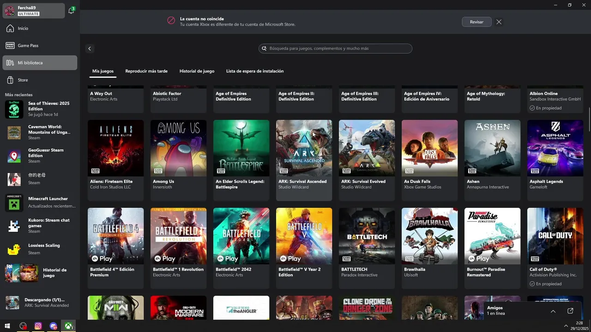View ARK download progress in sidebar
591x332 pixels.
tap(40, 302)
